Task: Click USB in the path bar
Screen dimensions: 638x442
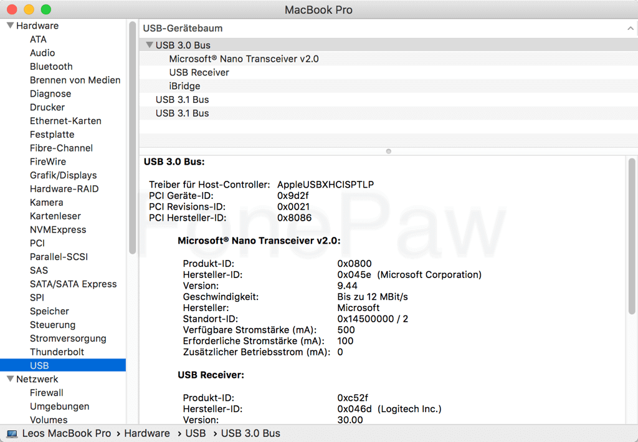Action: pos(196,433)
